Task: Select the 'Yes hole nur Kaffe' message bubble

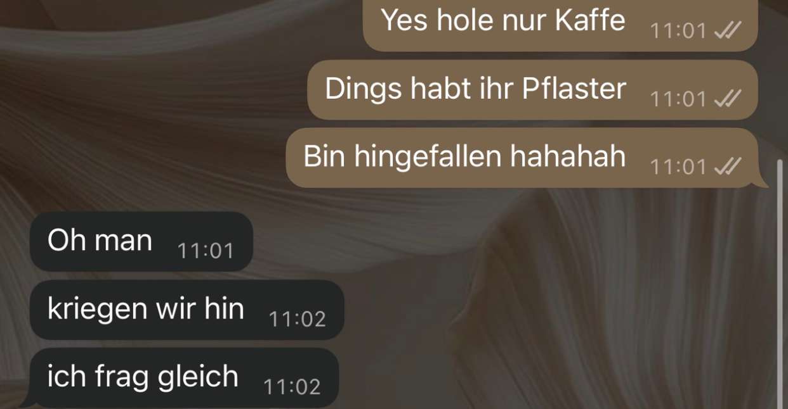Action: click(x=560, y=24)
